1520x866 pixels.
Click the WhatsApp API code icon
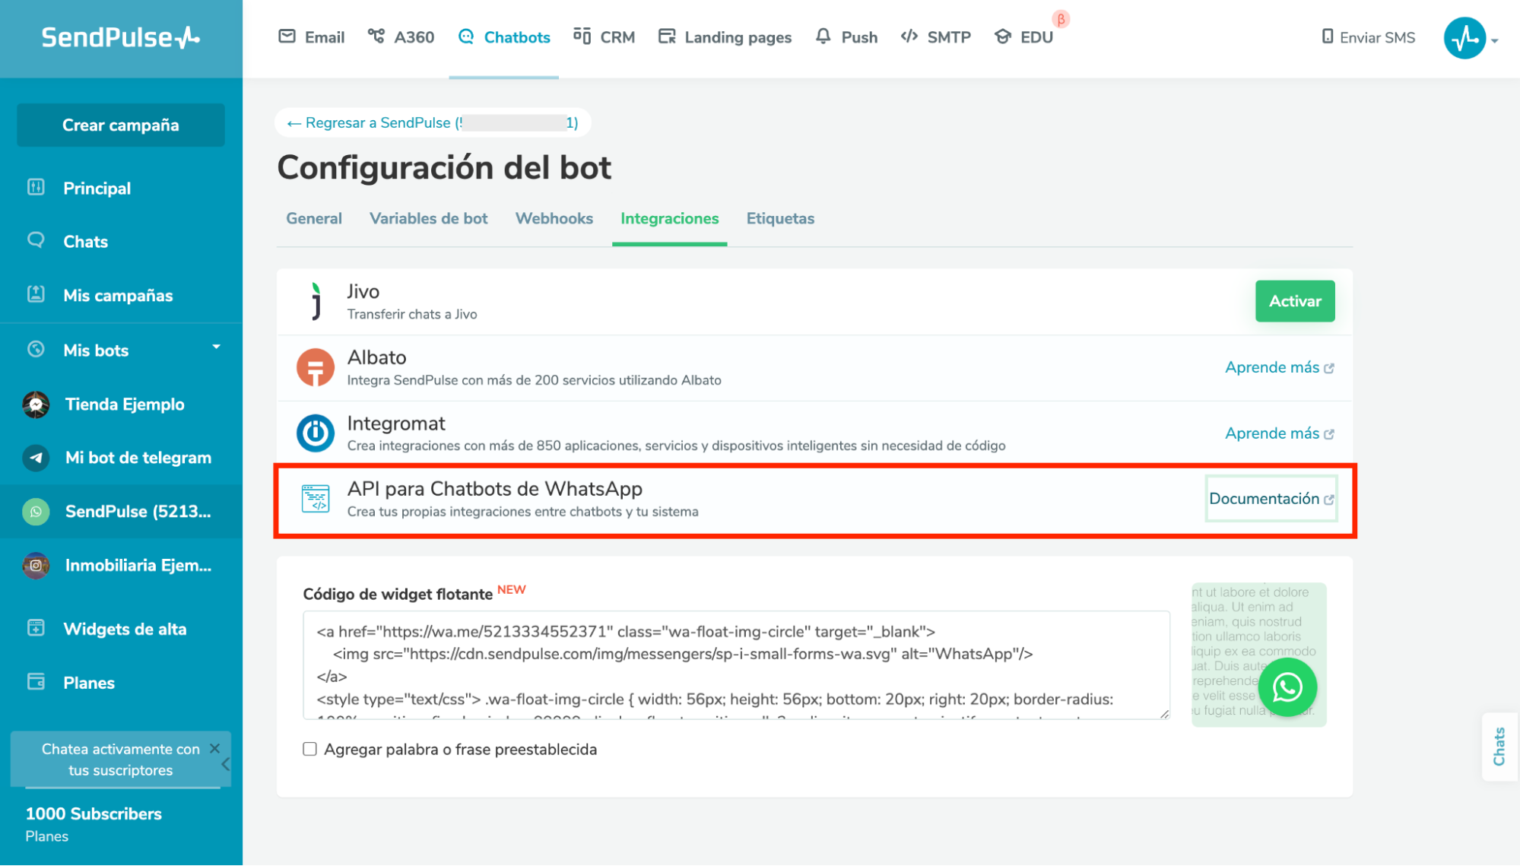(316, 499)
